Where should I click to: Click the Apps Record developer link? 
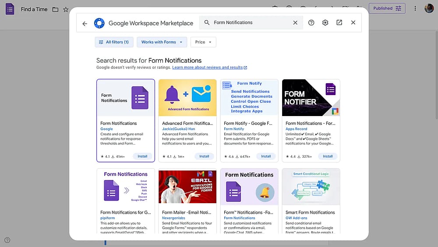pos(296,129)
